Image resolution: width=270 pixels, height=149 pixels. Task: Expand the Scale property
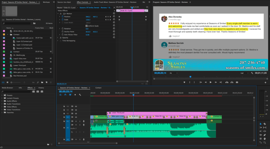(x=60, y=19)
